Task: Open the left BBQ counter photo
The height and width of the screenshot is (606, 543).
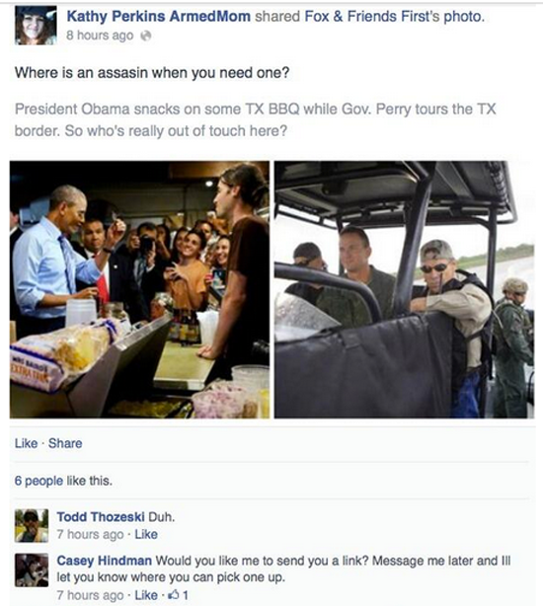Action: coord(139,289)
